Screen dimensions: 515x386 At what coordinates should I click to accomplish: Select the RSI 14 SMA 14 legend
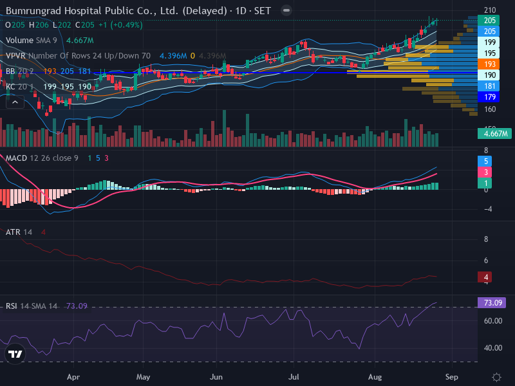[31, 306]
